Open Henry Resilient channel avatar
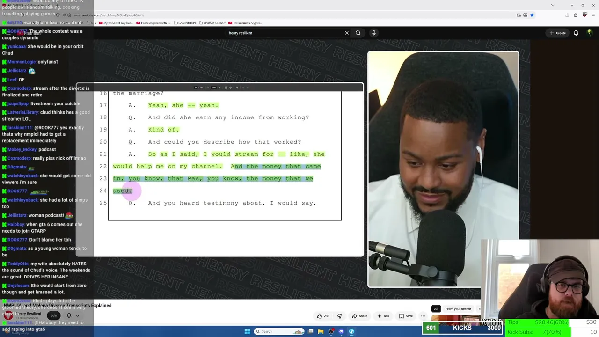The height and width of the screenshot is (337, 599). click(x=8, y=315)
